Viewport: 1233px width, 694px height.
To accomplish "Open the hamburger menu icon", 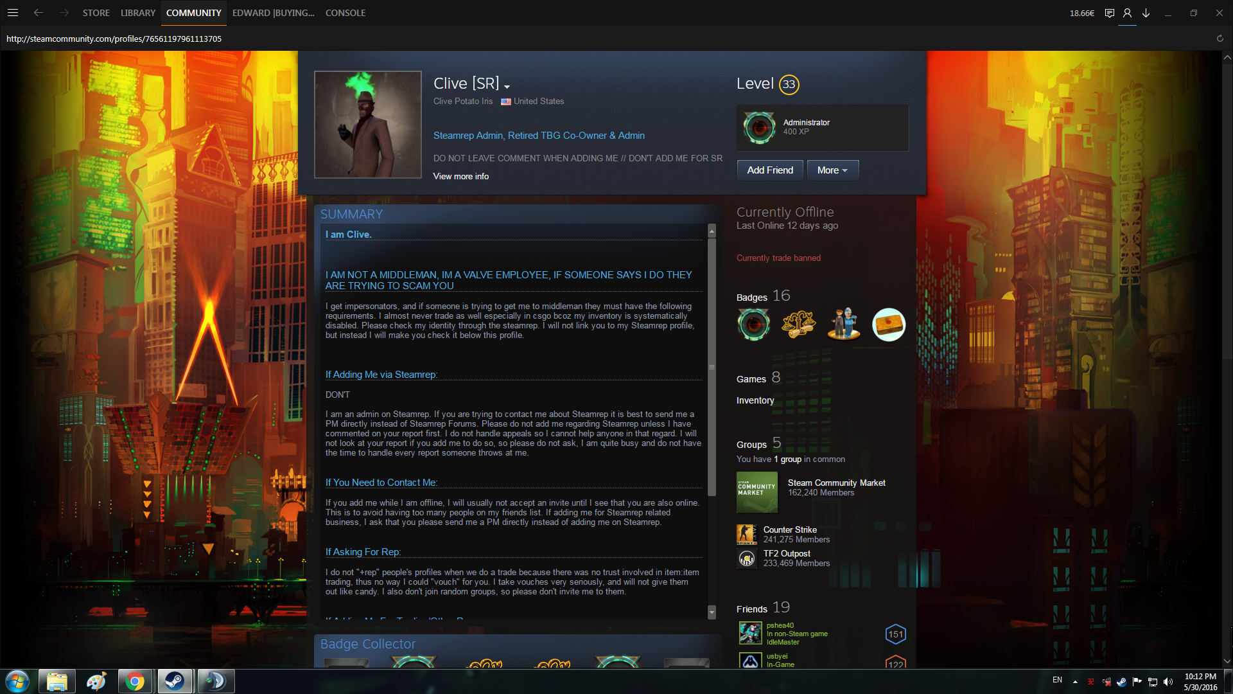I will click(13, 13).
